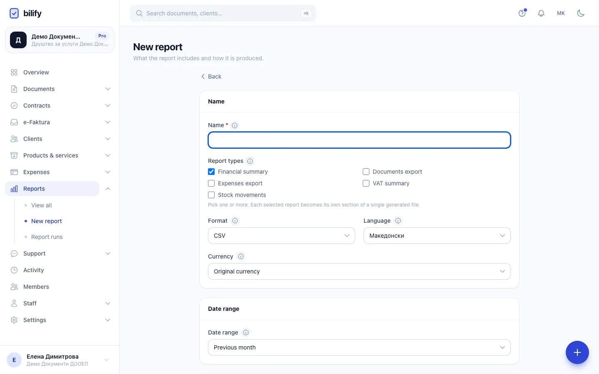This screenshot has width=599, height=374.
Task: Go Back to previous page
Action: pos(211,76)
